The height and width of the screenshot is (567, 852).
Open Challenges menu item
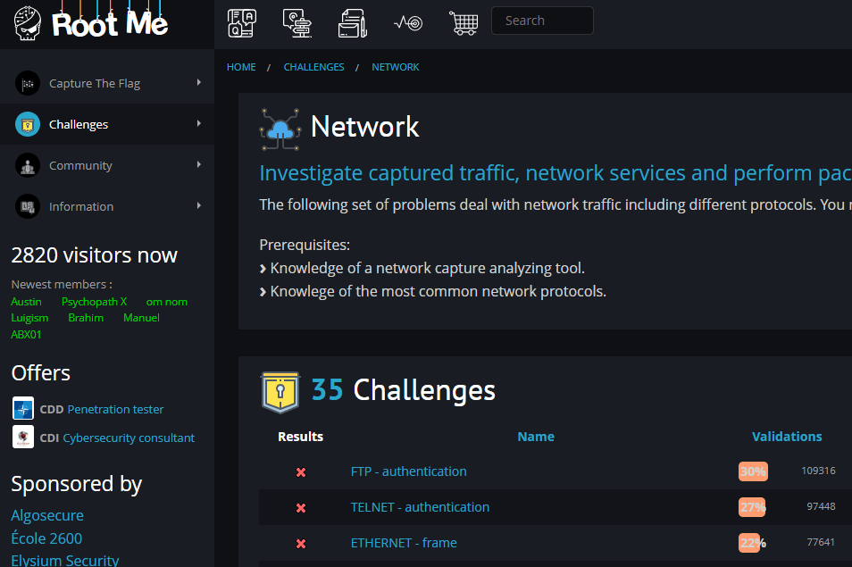point(107,124)
